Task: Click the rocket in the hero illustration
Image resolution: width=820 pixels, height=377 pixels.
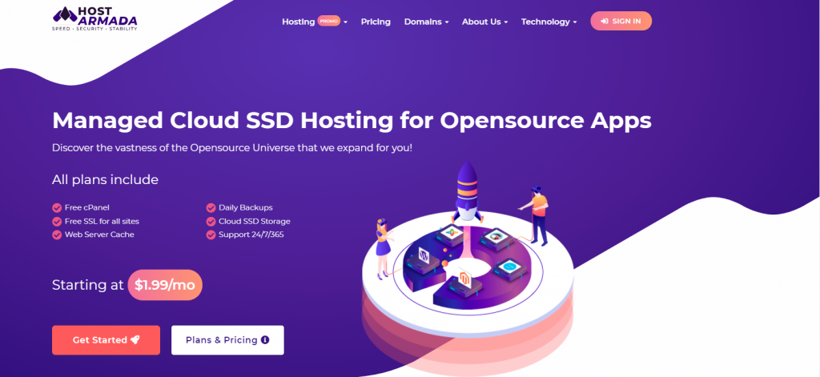Action: pyautogui.click(x=467, y=191)
